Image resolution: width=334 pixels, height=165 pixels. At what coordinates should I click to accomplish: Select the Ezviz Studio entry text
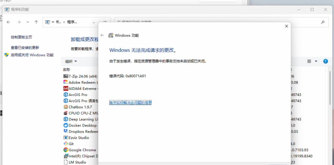point(79,138)
